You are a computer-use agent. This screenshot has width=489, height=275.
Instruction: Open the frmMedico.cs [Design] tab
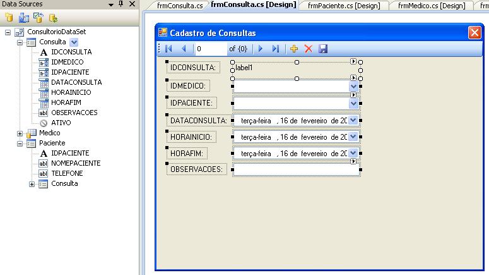click(x=432, y=6)
